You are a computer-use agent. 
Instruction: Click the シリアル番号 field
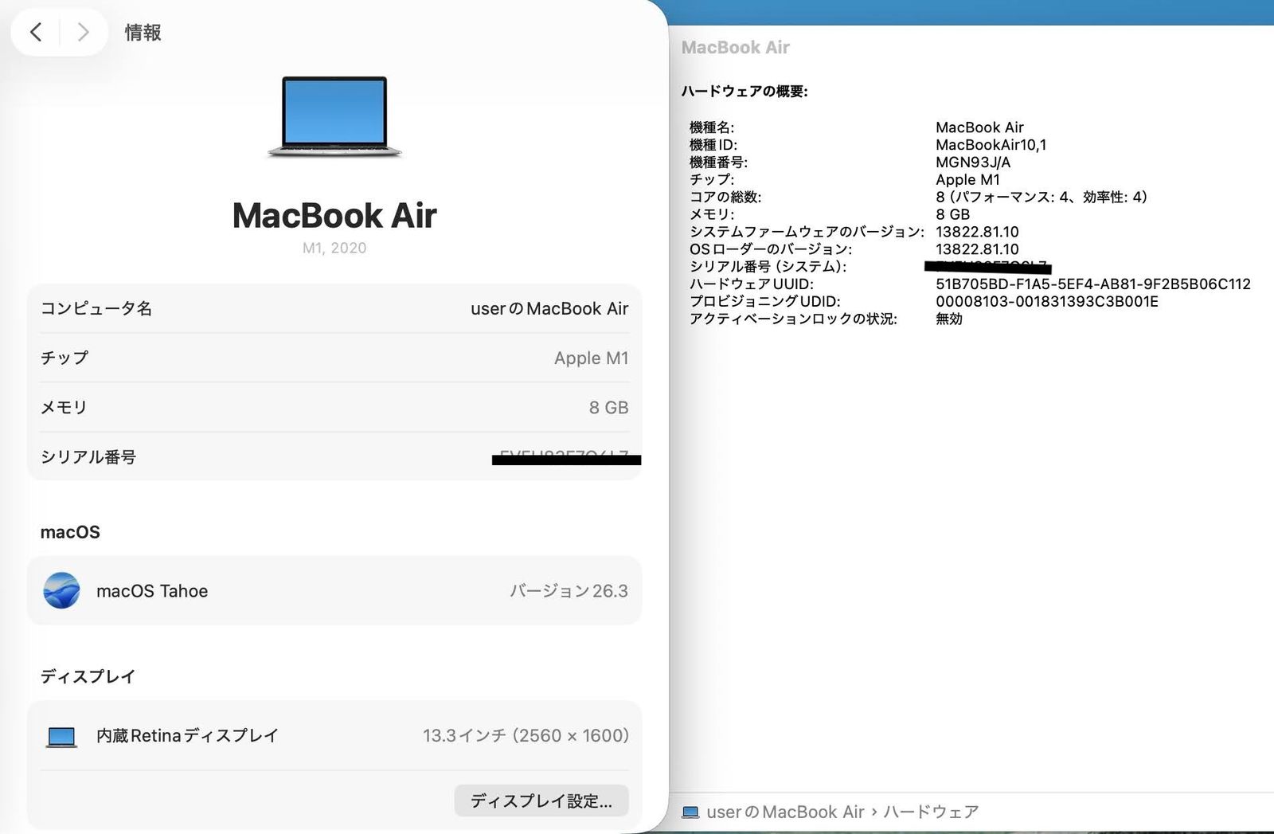pyautogui.click(x=334, y=456)
